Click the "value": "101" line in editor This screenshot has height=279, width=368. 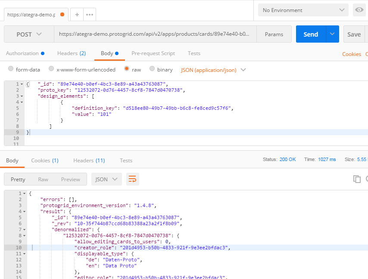coord(91,114)
